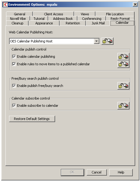Close the Environment Options dialog
140x181 pixels.
click(x=135, y=5)
